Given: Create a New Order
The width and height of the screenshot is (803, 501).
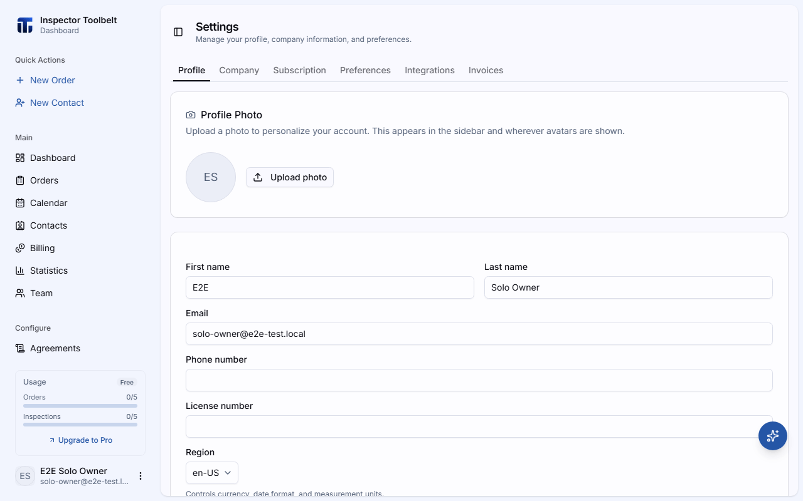Looking at the screenshot, I should point(80,80).
